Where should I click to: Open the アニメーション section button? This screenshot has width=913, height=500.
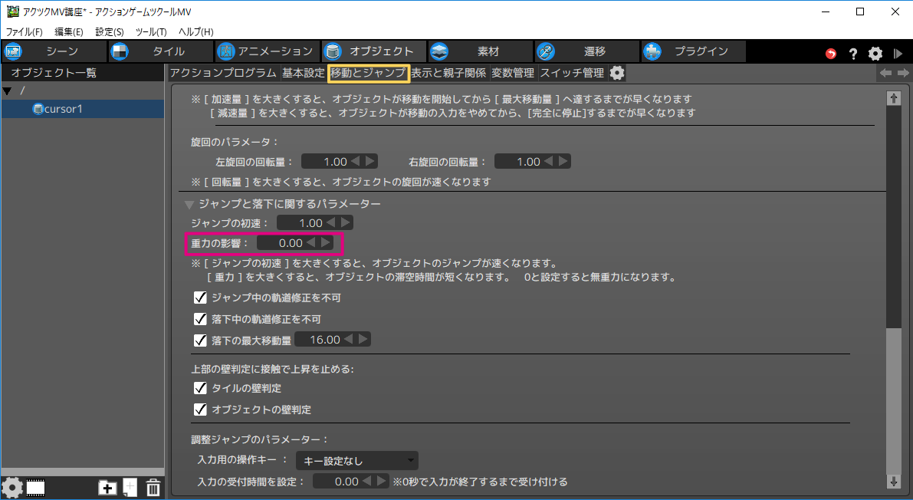265,51
